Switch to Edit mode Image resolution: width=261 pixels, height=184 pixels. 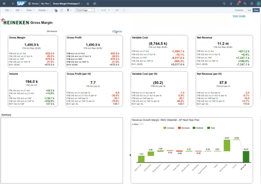249,10
